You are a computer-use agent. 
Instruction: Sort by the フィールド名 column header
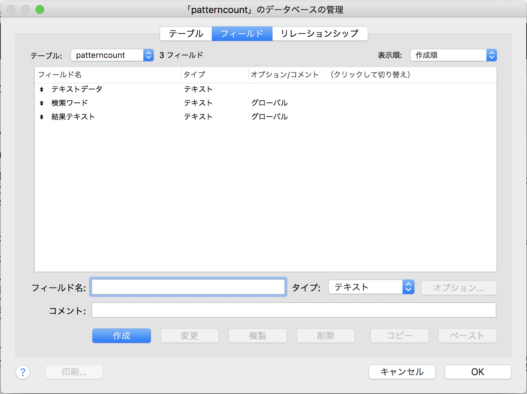(x=108, y=75)
